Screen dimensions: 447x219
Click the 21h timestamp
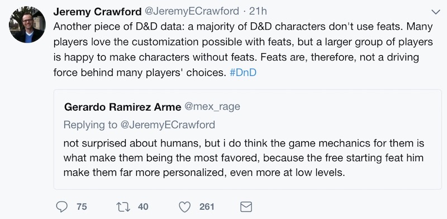coord(258,11)
